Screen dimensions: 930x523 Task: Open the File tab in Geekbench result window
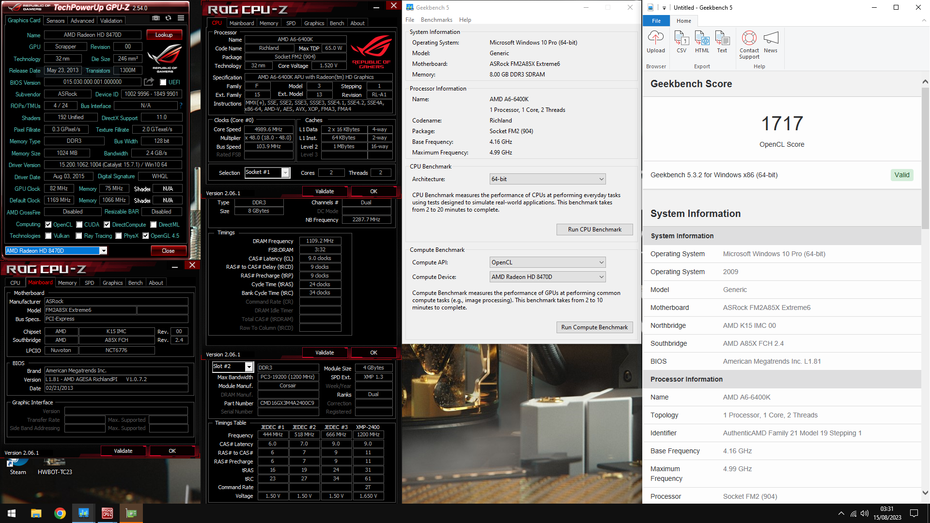coord(656,21)
